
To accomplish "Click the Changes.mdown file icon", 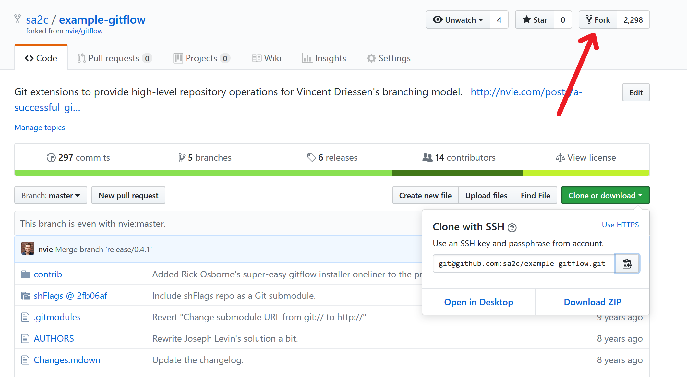I will (25, 360).
